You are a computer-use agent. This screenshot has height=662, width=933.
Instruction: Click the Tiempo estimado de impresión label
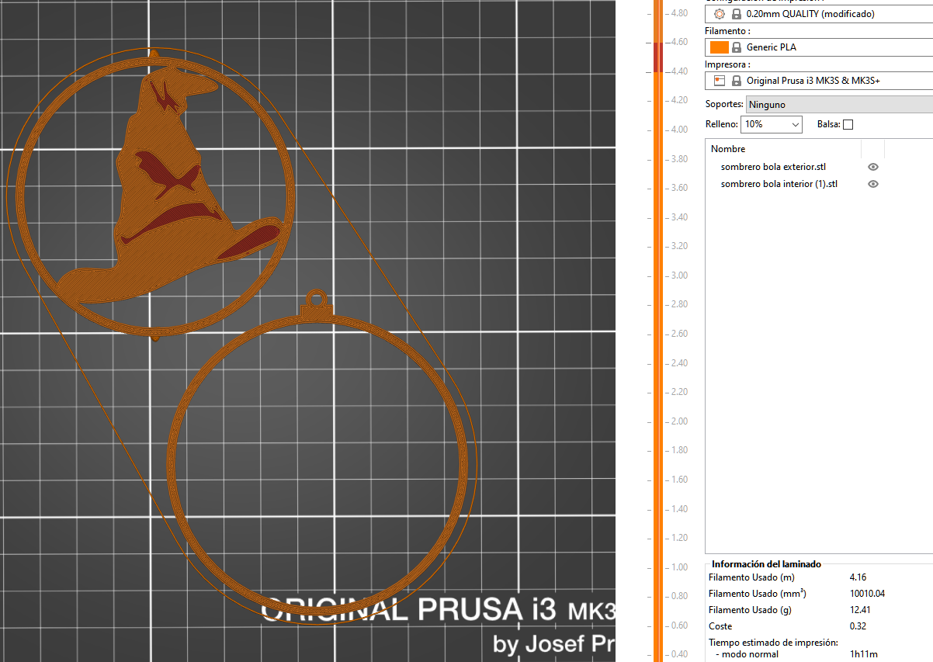point(774,643)
